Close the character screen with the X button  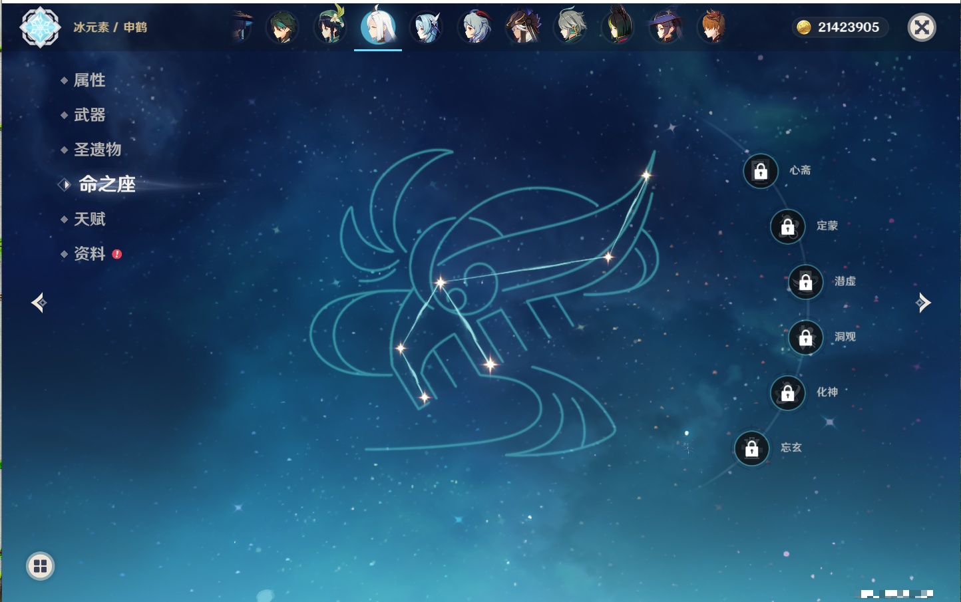(922, 27)
